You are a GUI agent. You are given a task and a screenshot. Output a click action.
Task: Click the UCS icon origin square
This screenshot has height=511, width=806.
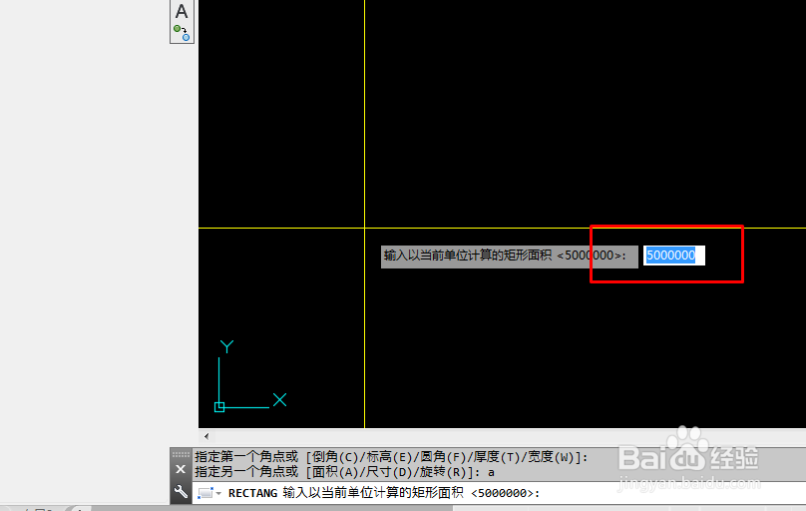tap(219, 407)
